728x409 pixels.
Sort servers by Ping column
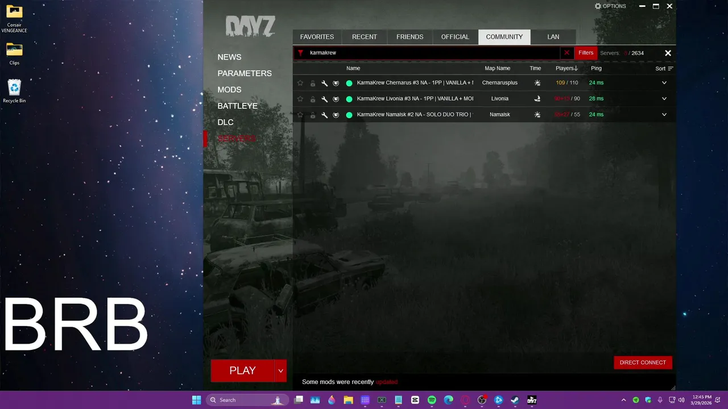click(x=596, y=68)
